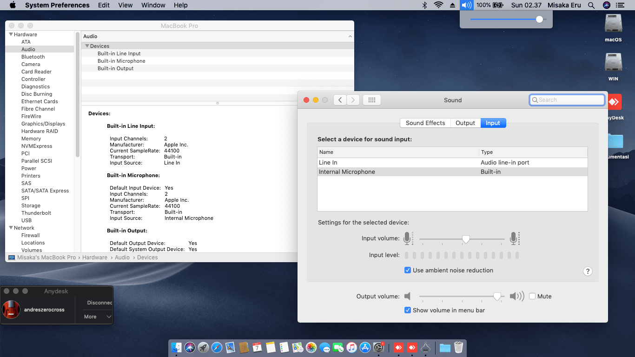Open Trash in the Dock
Screen dimensions: 635x357
coord(458,347)
